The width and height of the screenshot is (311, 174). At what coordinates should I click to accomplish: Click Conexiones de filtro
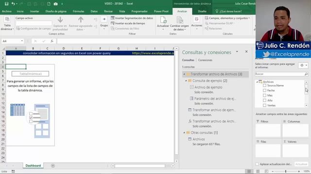click(125, 29)
